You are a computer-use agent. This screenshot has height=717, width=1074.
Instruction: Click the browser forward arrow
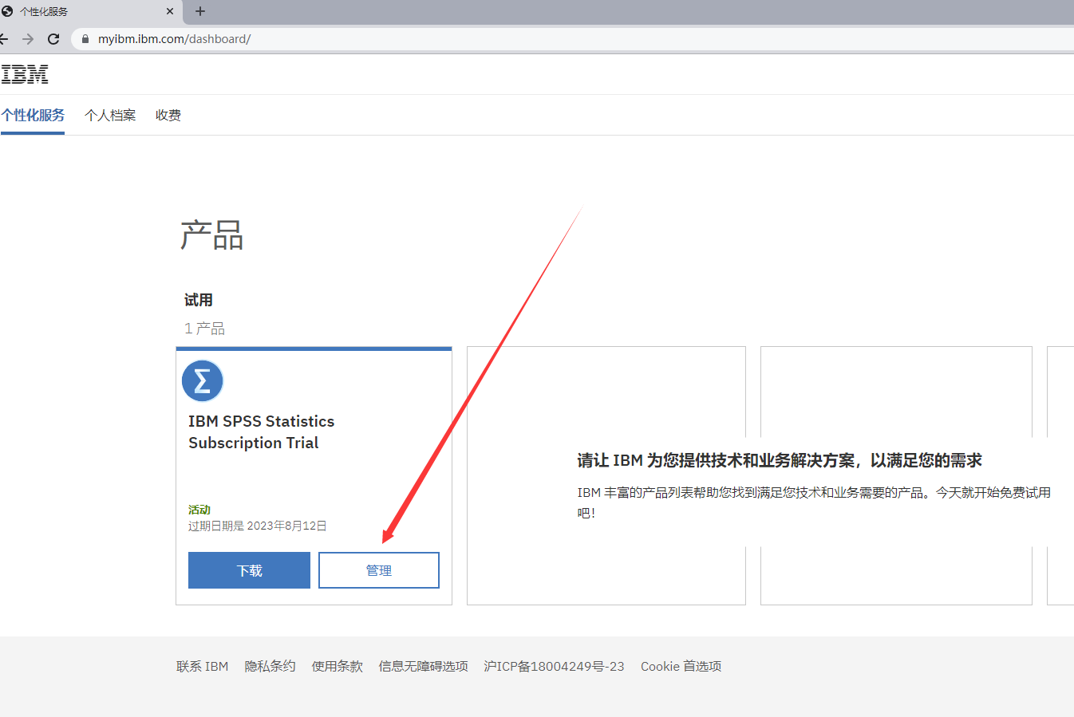click(x=26, y=38)
